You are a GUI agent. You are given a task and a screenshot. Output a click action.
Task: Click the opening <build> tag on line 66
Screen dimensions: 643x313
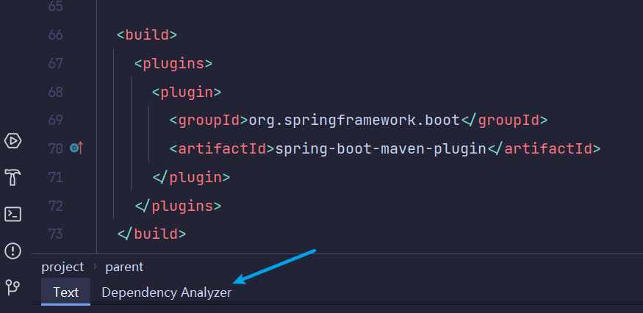pos(147,35)
